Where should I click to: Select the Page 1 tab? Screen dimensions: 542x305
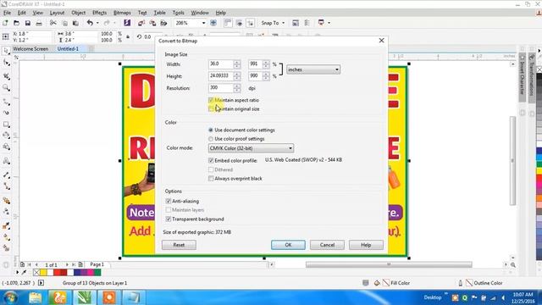97,264
